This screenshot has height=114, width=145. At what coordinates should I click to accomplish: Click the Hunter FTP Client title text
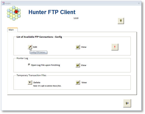tap(52, 12)
